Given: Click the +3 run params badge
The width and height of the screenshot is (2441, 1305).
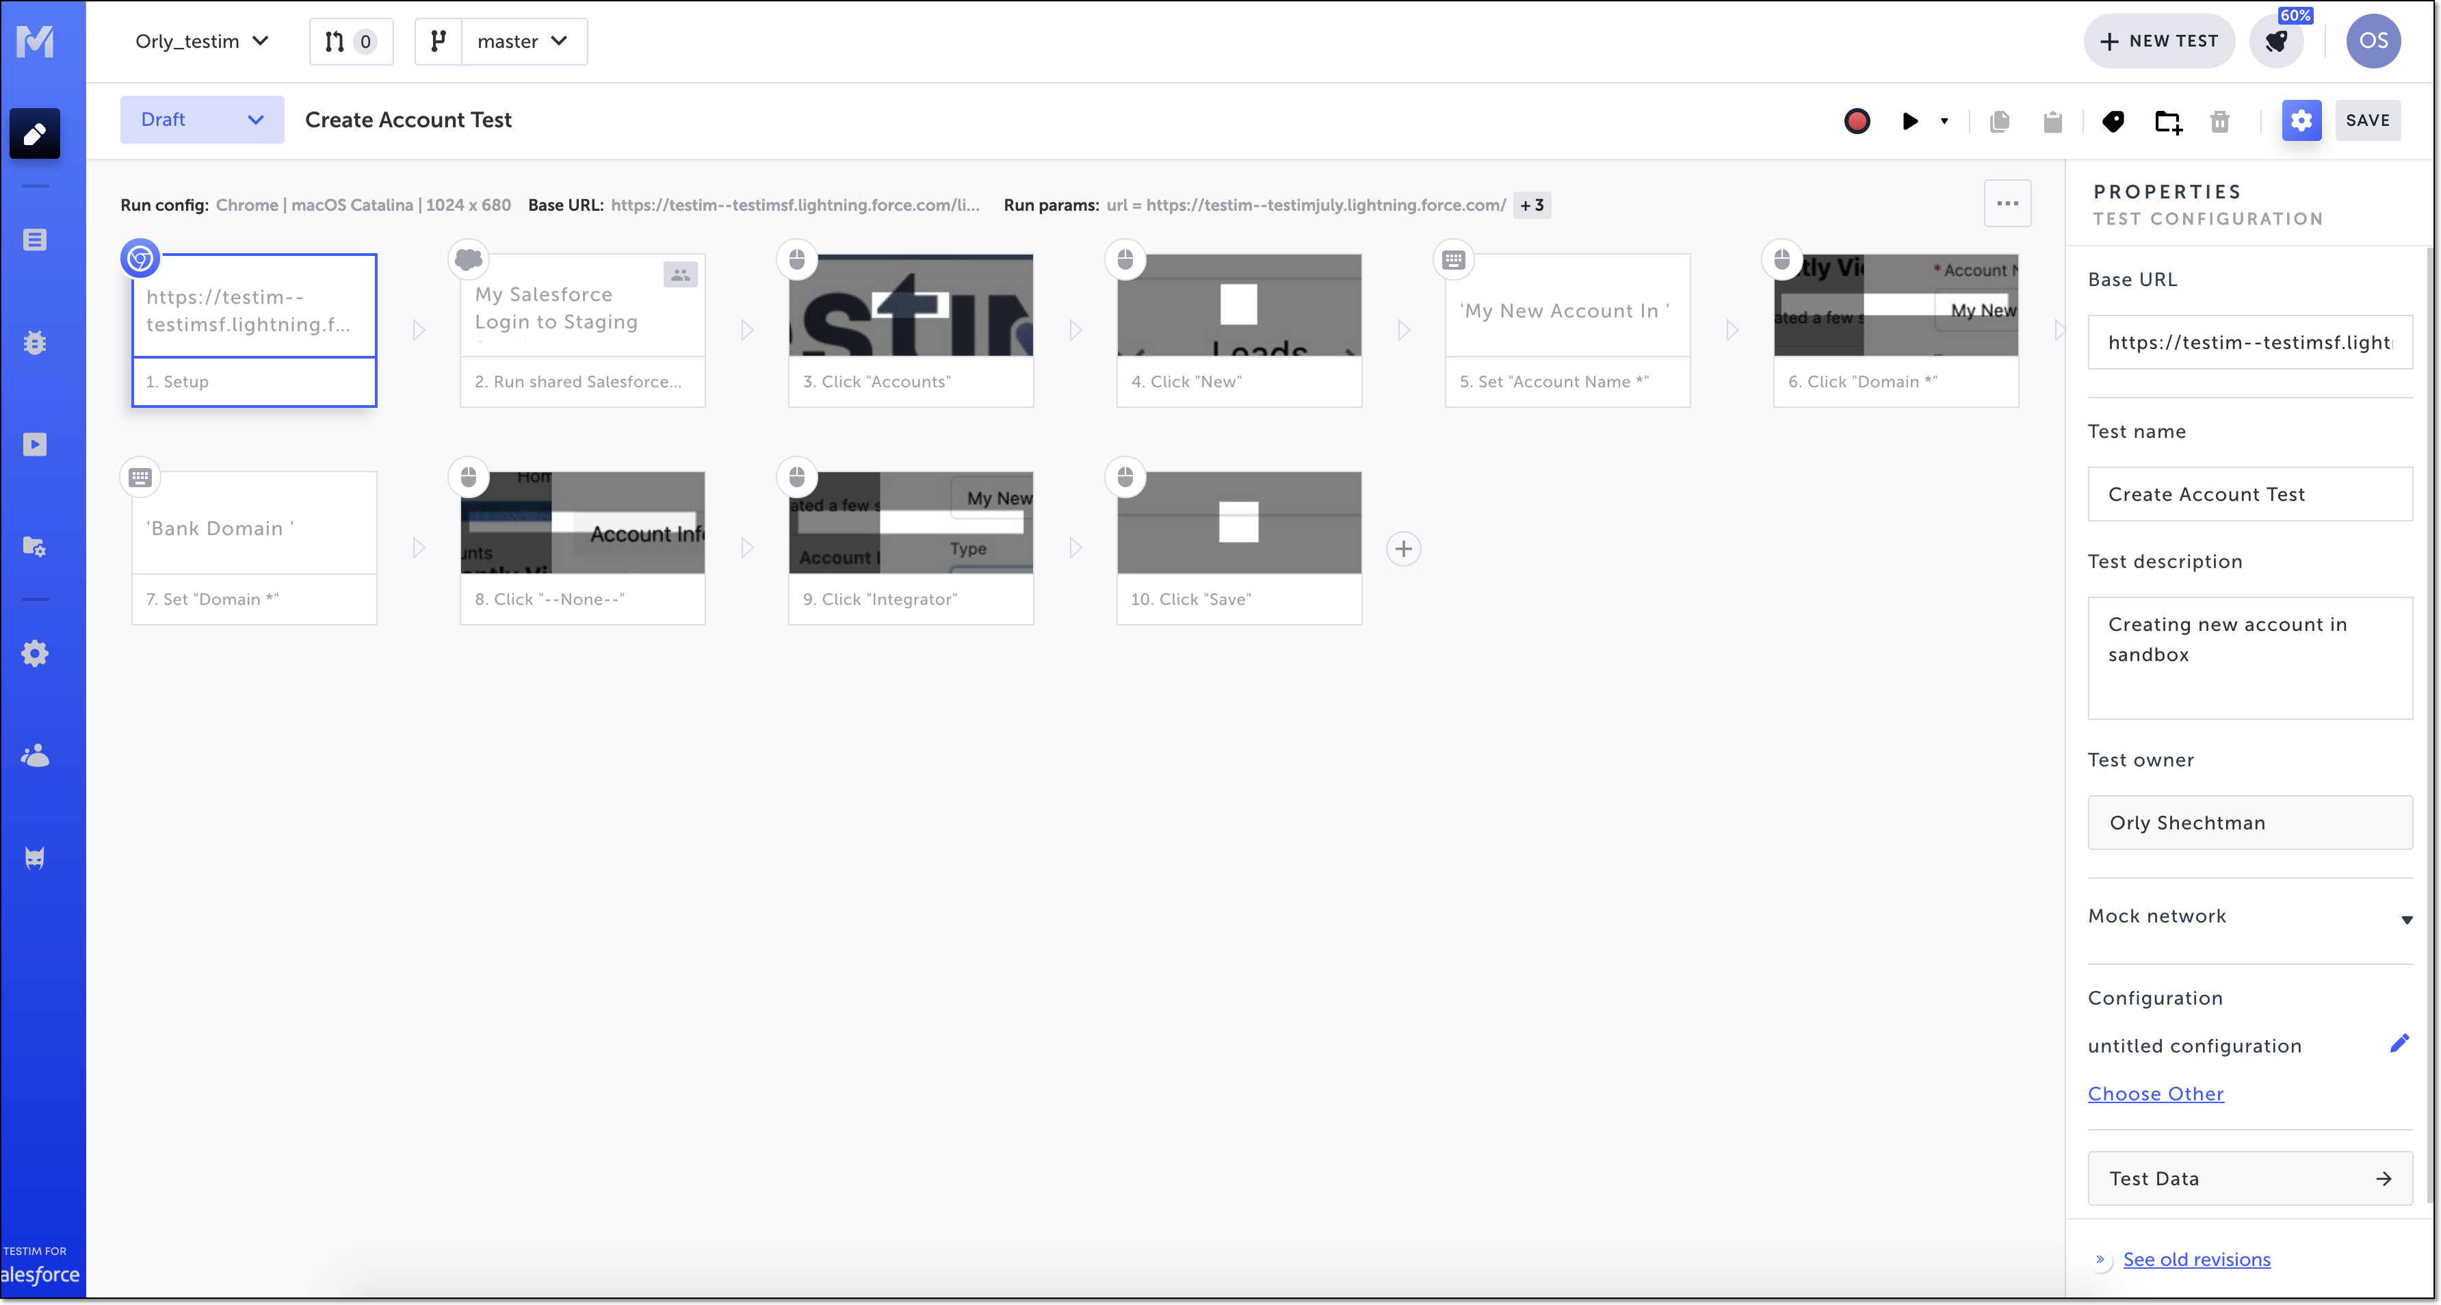Looking at the screenshot, I should [1531, 205].
